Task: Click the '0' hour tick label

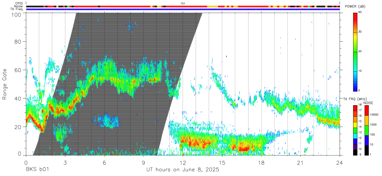Action: (x=26, y=163)
